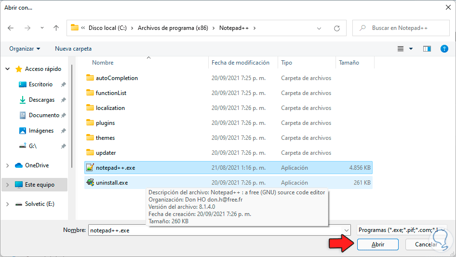This screenshot has width=456, height=257.
Task: Click Nueva carpeta
Action: [x=73, y=49]
